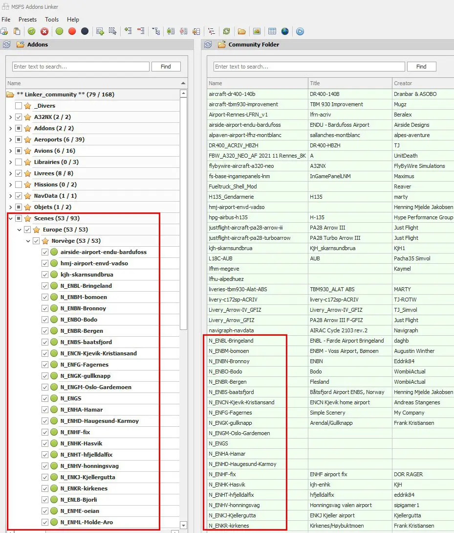
Task: Click the globe toolbar icon
Action: click(x=285, y=31)
